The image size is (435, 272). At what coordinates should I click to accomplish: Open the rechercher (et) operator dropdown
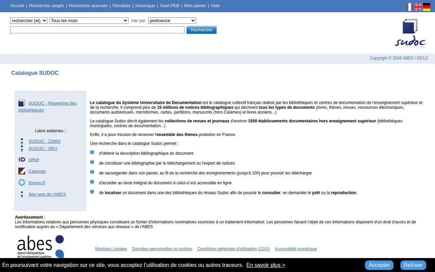click(29, 20)
